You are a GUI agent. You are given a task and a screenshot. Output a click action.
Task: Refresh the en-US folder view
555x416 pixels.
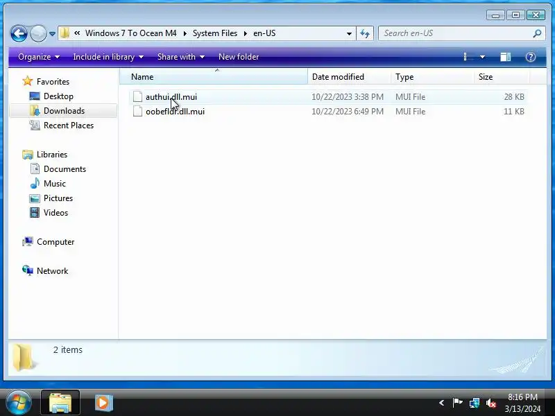point(365,33)
